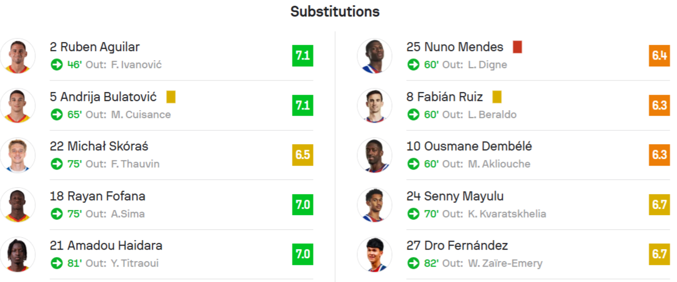677x282 pixels.
Task: Click the substitution arrow for Amadou Haidara
Action: 57,263
